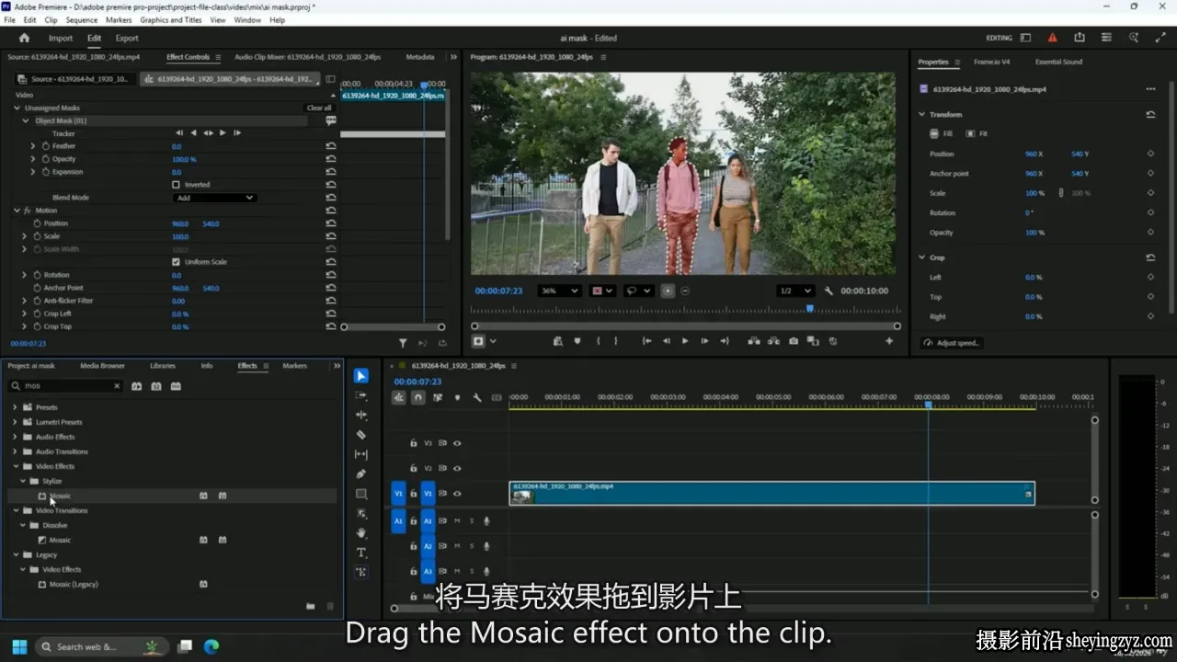This screenshot has width=1177, height=662.
Task: Open the Blend Mode dropdown
Action: (x=215, y=198)
